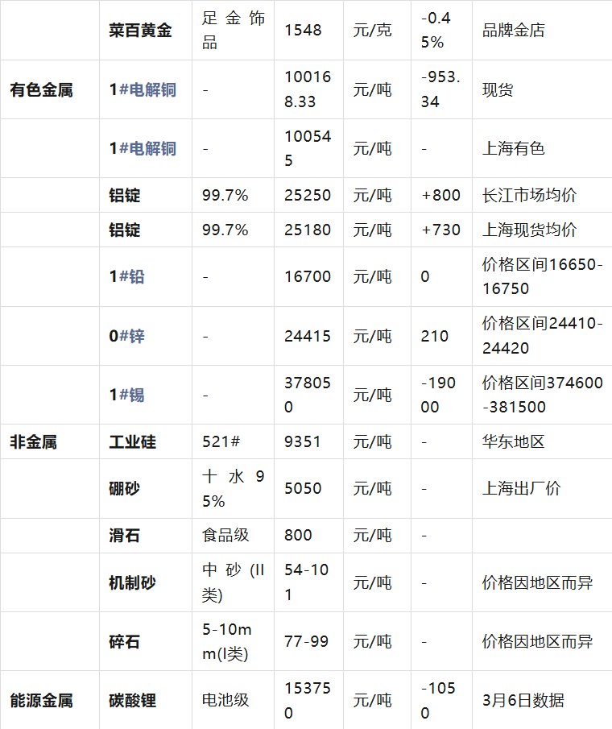Follow the #锡 hashtag link
Image resolution: width=612 pixels, height=729 pixels.
(x=132, y=395)
